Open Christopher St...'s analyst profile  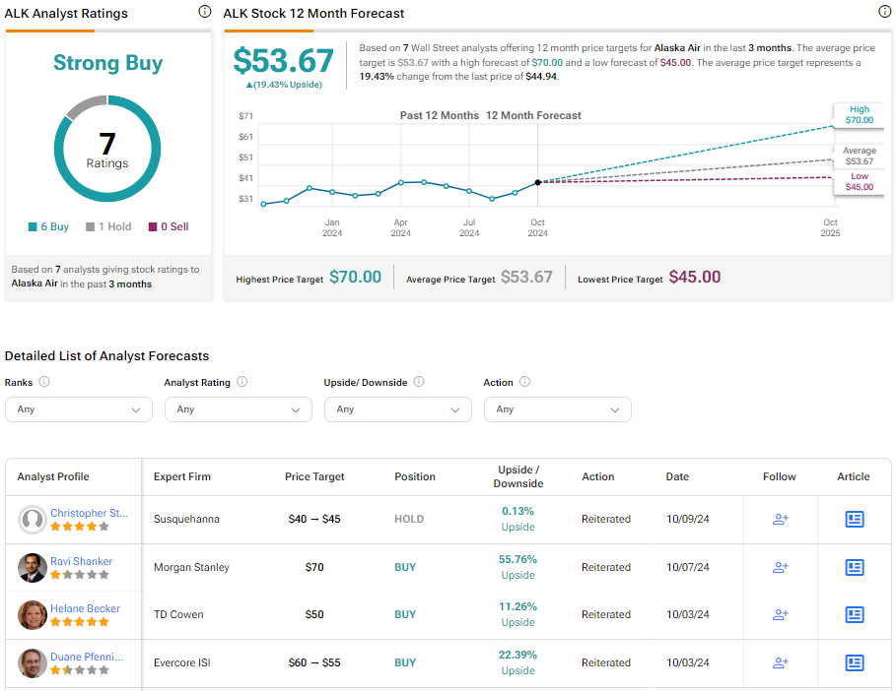(90, 513)
